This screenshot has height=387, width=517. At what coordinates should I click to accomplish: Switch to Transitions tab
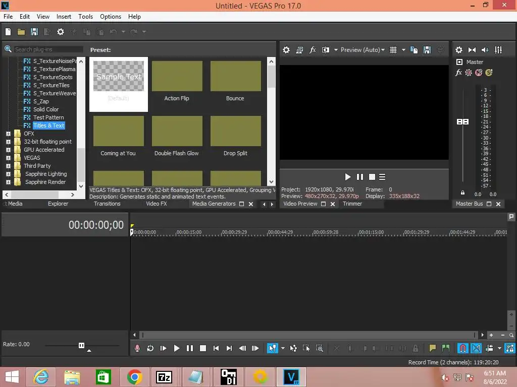click(107, 204)
